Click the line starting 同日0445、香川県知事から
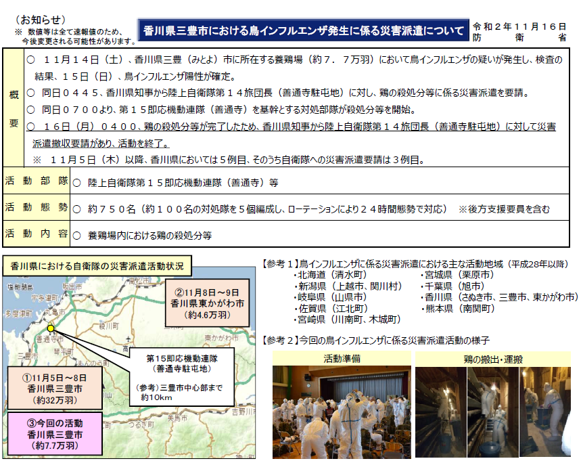This screenshot has height=461, width=581. pos(278,93)
